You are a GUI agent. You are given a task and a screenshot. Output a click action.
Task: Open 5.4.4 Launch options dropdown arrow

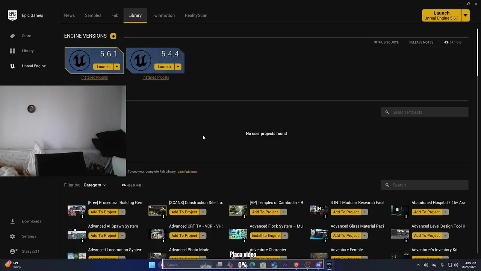coord(178,67)
